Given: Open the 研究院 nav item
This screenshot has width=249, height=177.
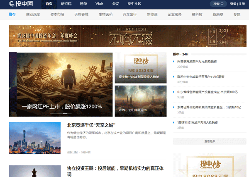Looking at the screenshot, I should 66,4.
